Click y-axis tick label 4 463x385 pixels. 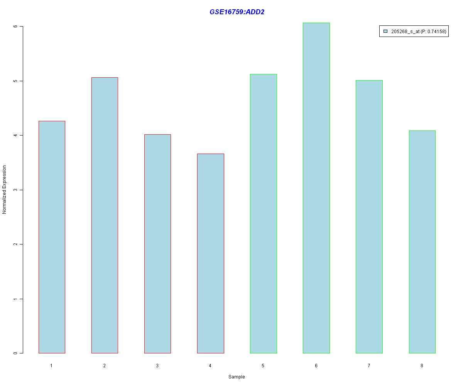[x=15, y=136]
